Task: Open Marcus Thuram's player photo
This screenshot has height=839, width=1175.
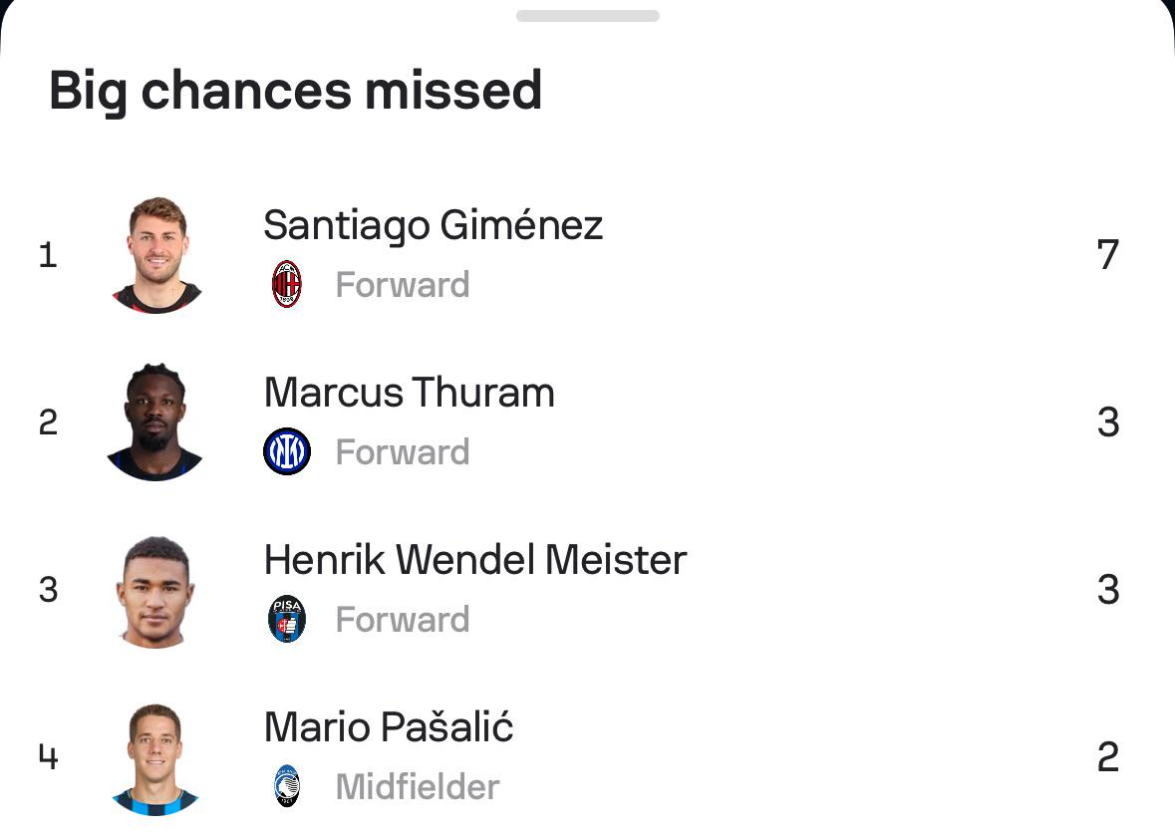Action: pyautogui.click(x=155, y=422)
